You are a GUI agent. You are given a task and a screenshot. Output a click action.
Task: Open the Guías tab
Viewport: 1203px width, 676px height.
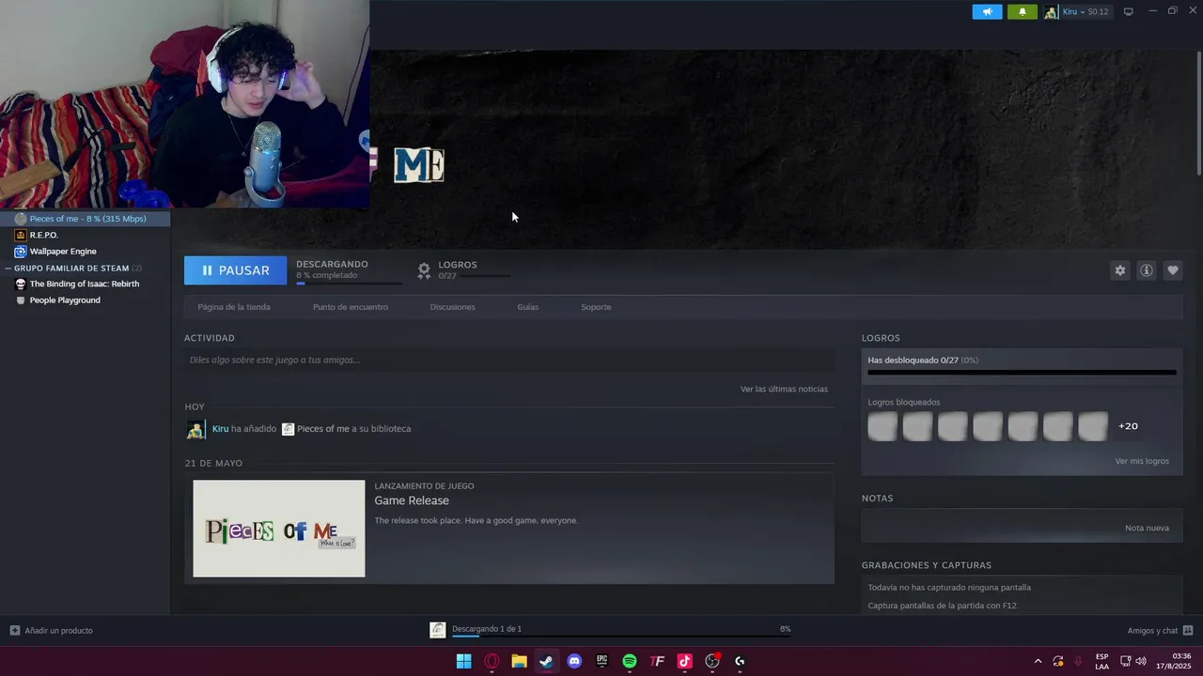coord(527,307)
